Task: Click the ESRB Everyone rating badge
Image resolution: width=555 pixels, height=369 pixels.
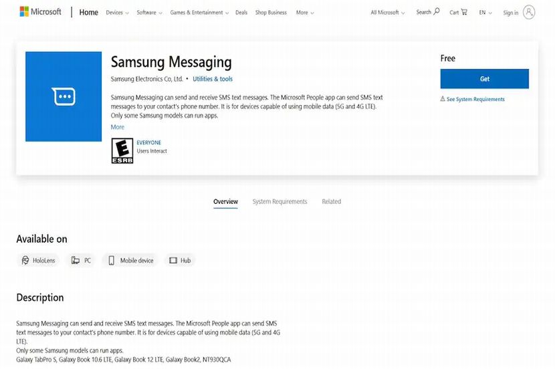Action: pyautogui.click(x=122, y=150)
